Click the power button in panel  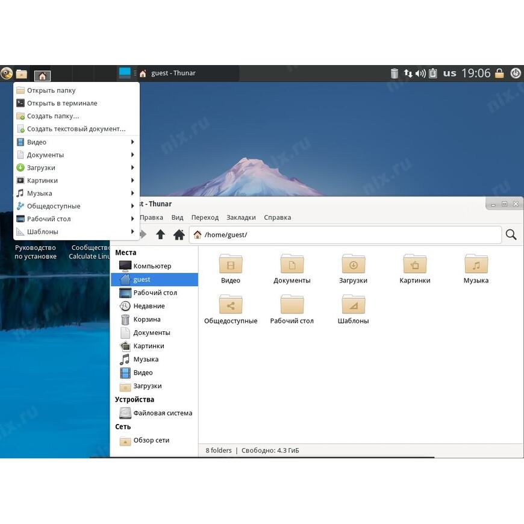click(516, 73)
